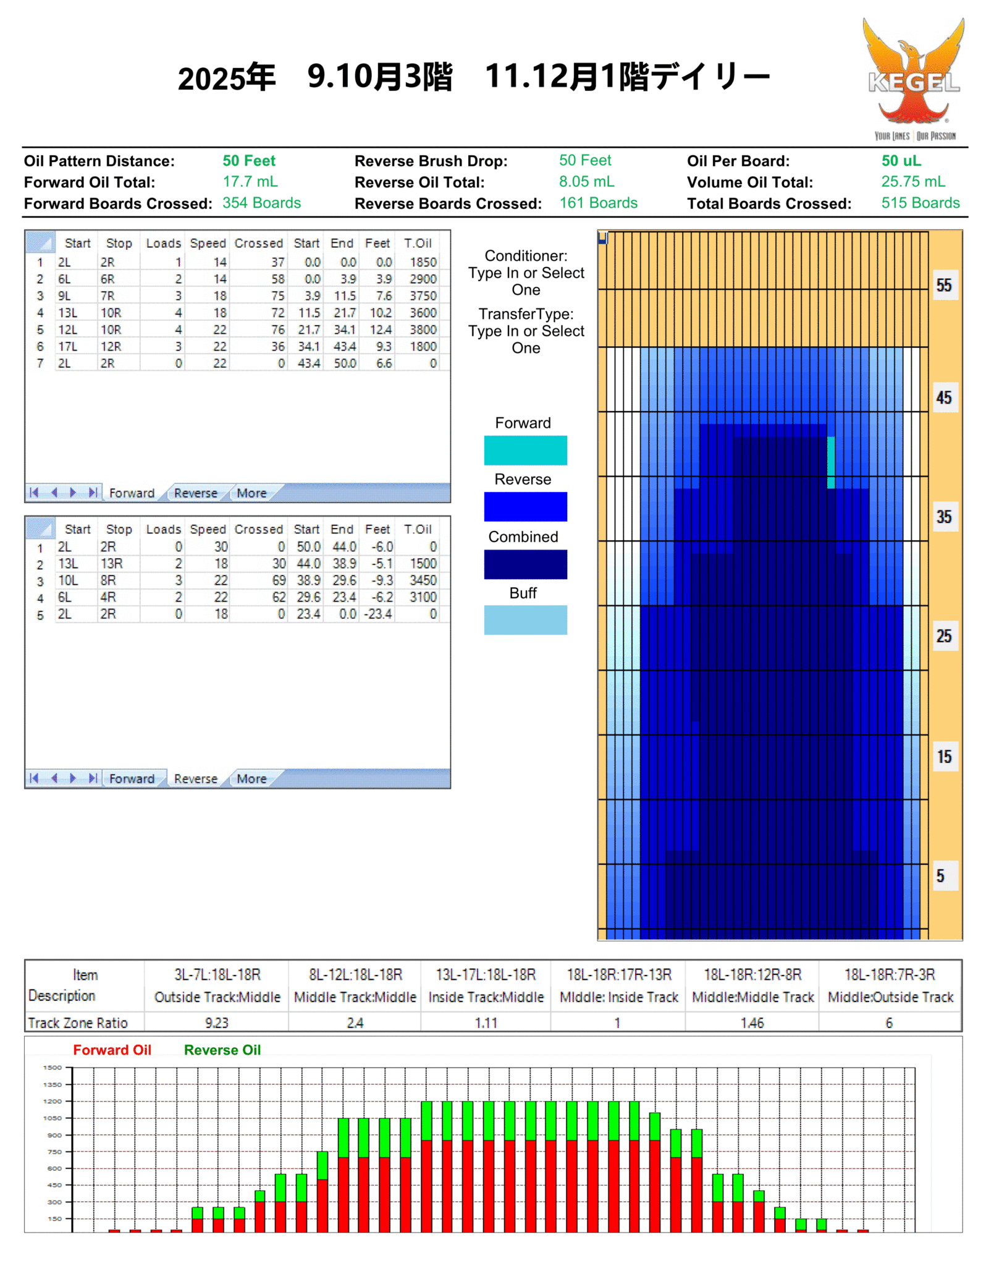The image size is (1007, 1266).
Task: Go to last sheet in reverse table navigation
Action: pyautogui.click(x=93, y=778)
